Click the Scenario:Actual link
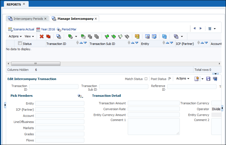The width and height of the screenshot is (226, 145). tap(23, 29)
